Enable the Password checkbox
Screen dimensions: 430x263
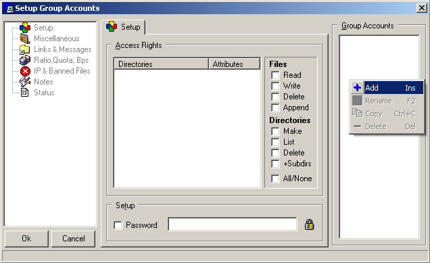coord(118,225)
